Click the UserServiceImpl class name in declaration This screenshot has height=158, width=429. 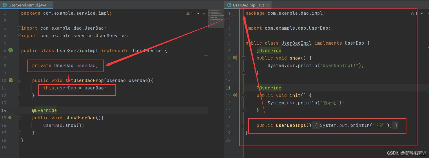pyautogui.click(x=77, y=51)
